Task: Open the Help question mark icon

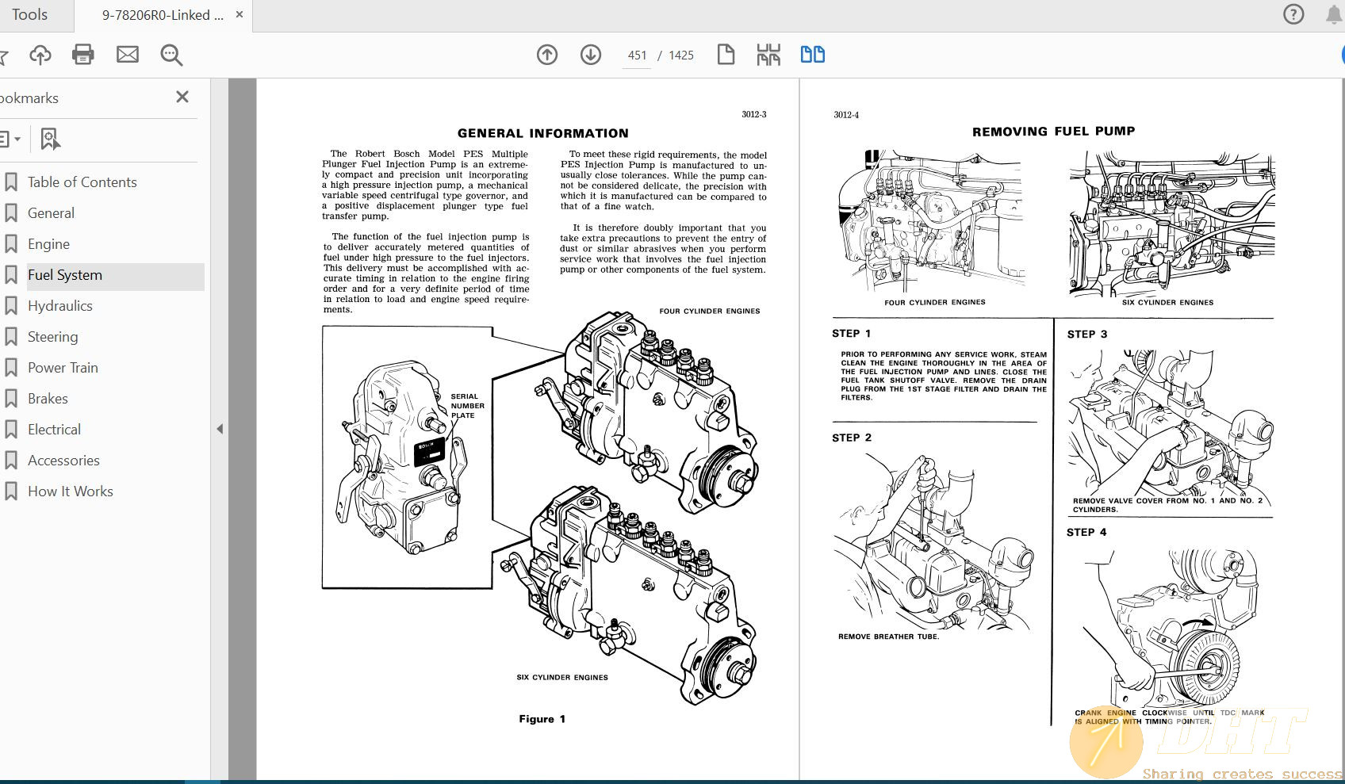Action: 1293,15
